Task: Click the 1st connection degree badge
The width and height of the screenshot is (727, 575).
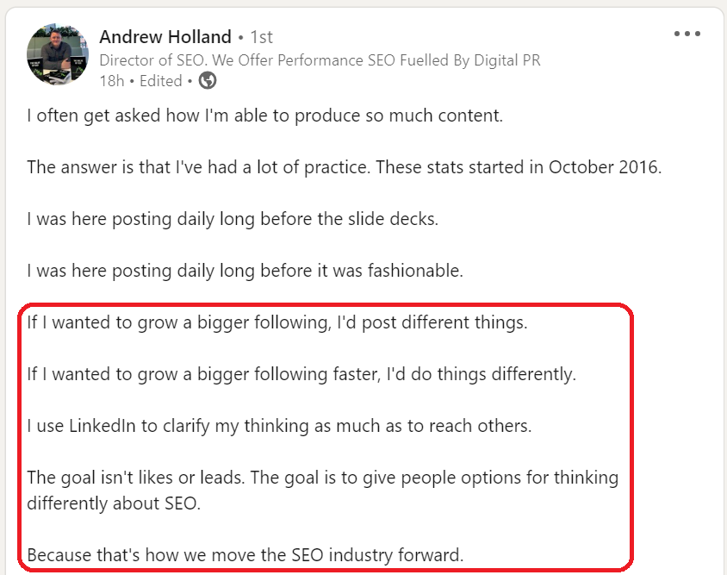Action: coord(261,37)
